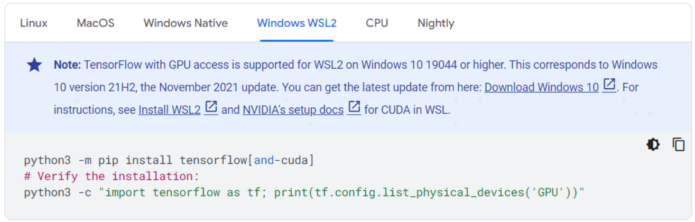Click the external-link icon after Download Windows 10
The width and height of the screenshot is (695, 222).
609,85
